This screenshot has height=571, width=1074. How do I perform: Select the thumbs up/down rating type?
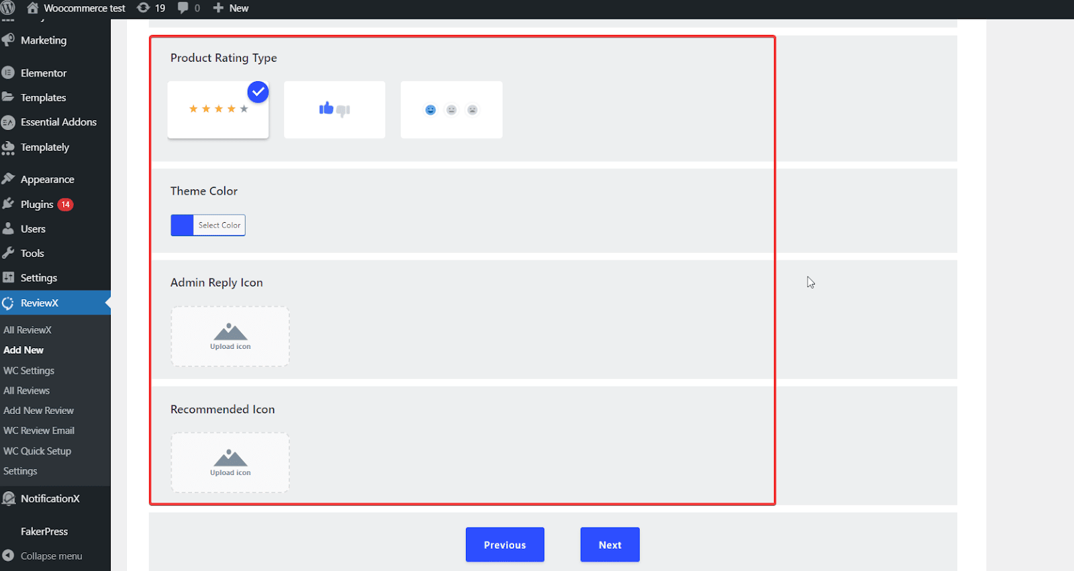coord(334,110)
